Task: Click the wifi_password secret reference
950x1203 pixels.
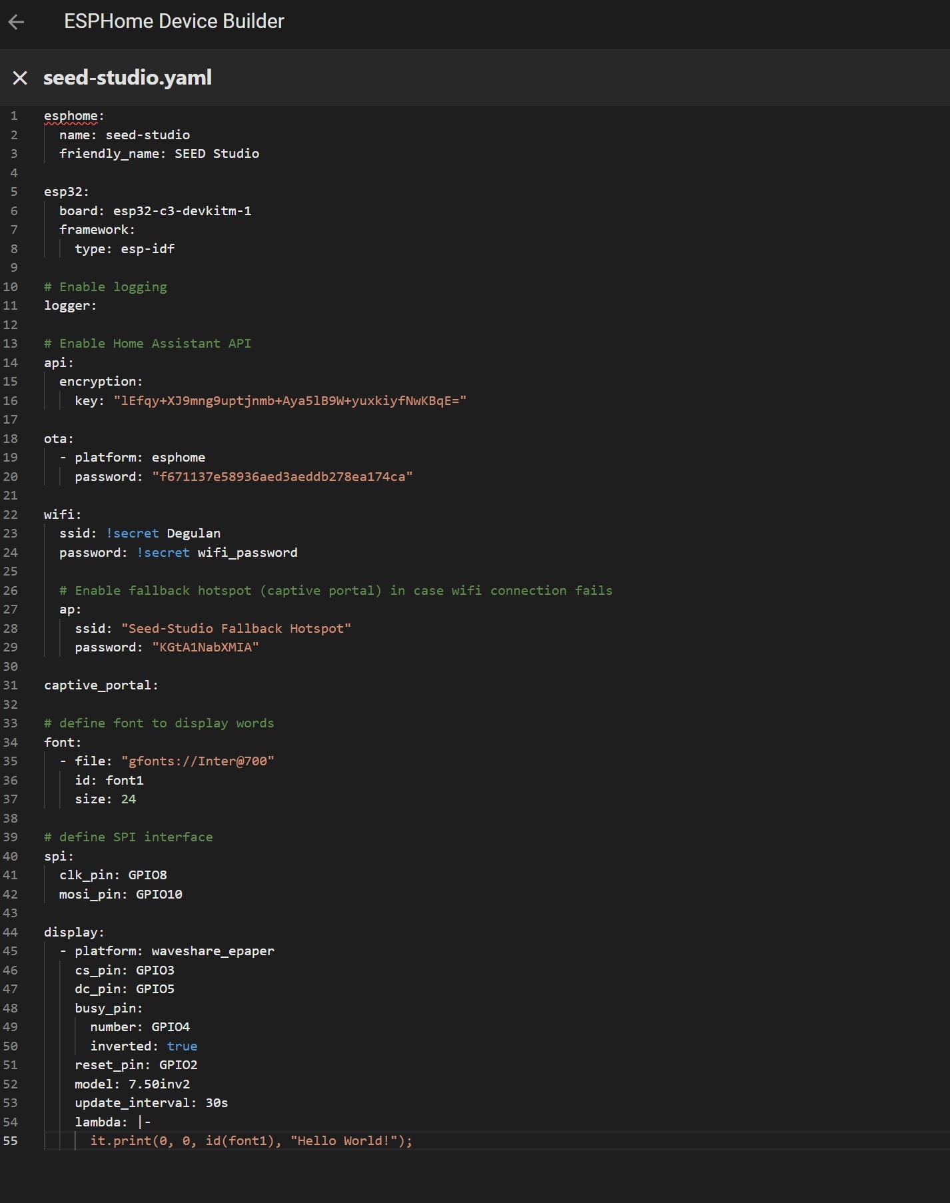Action: pyautogui.click(x=247, y=553)
